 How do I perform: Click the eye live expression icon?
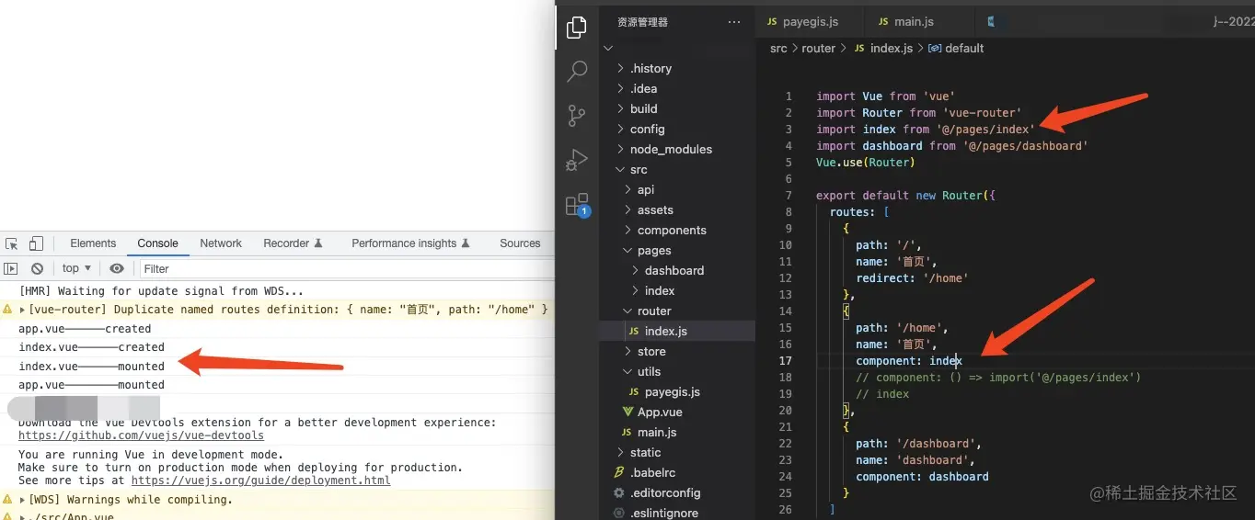pos(117,268)
